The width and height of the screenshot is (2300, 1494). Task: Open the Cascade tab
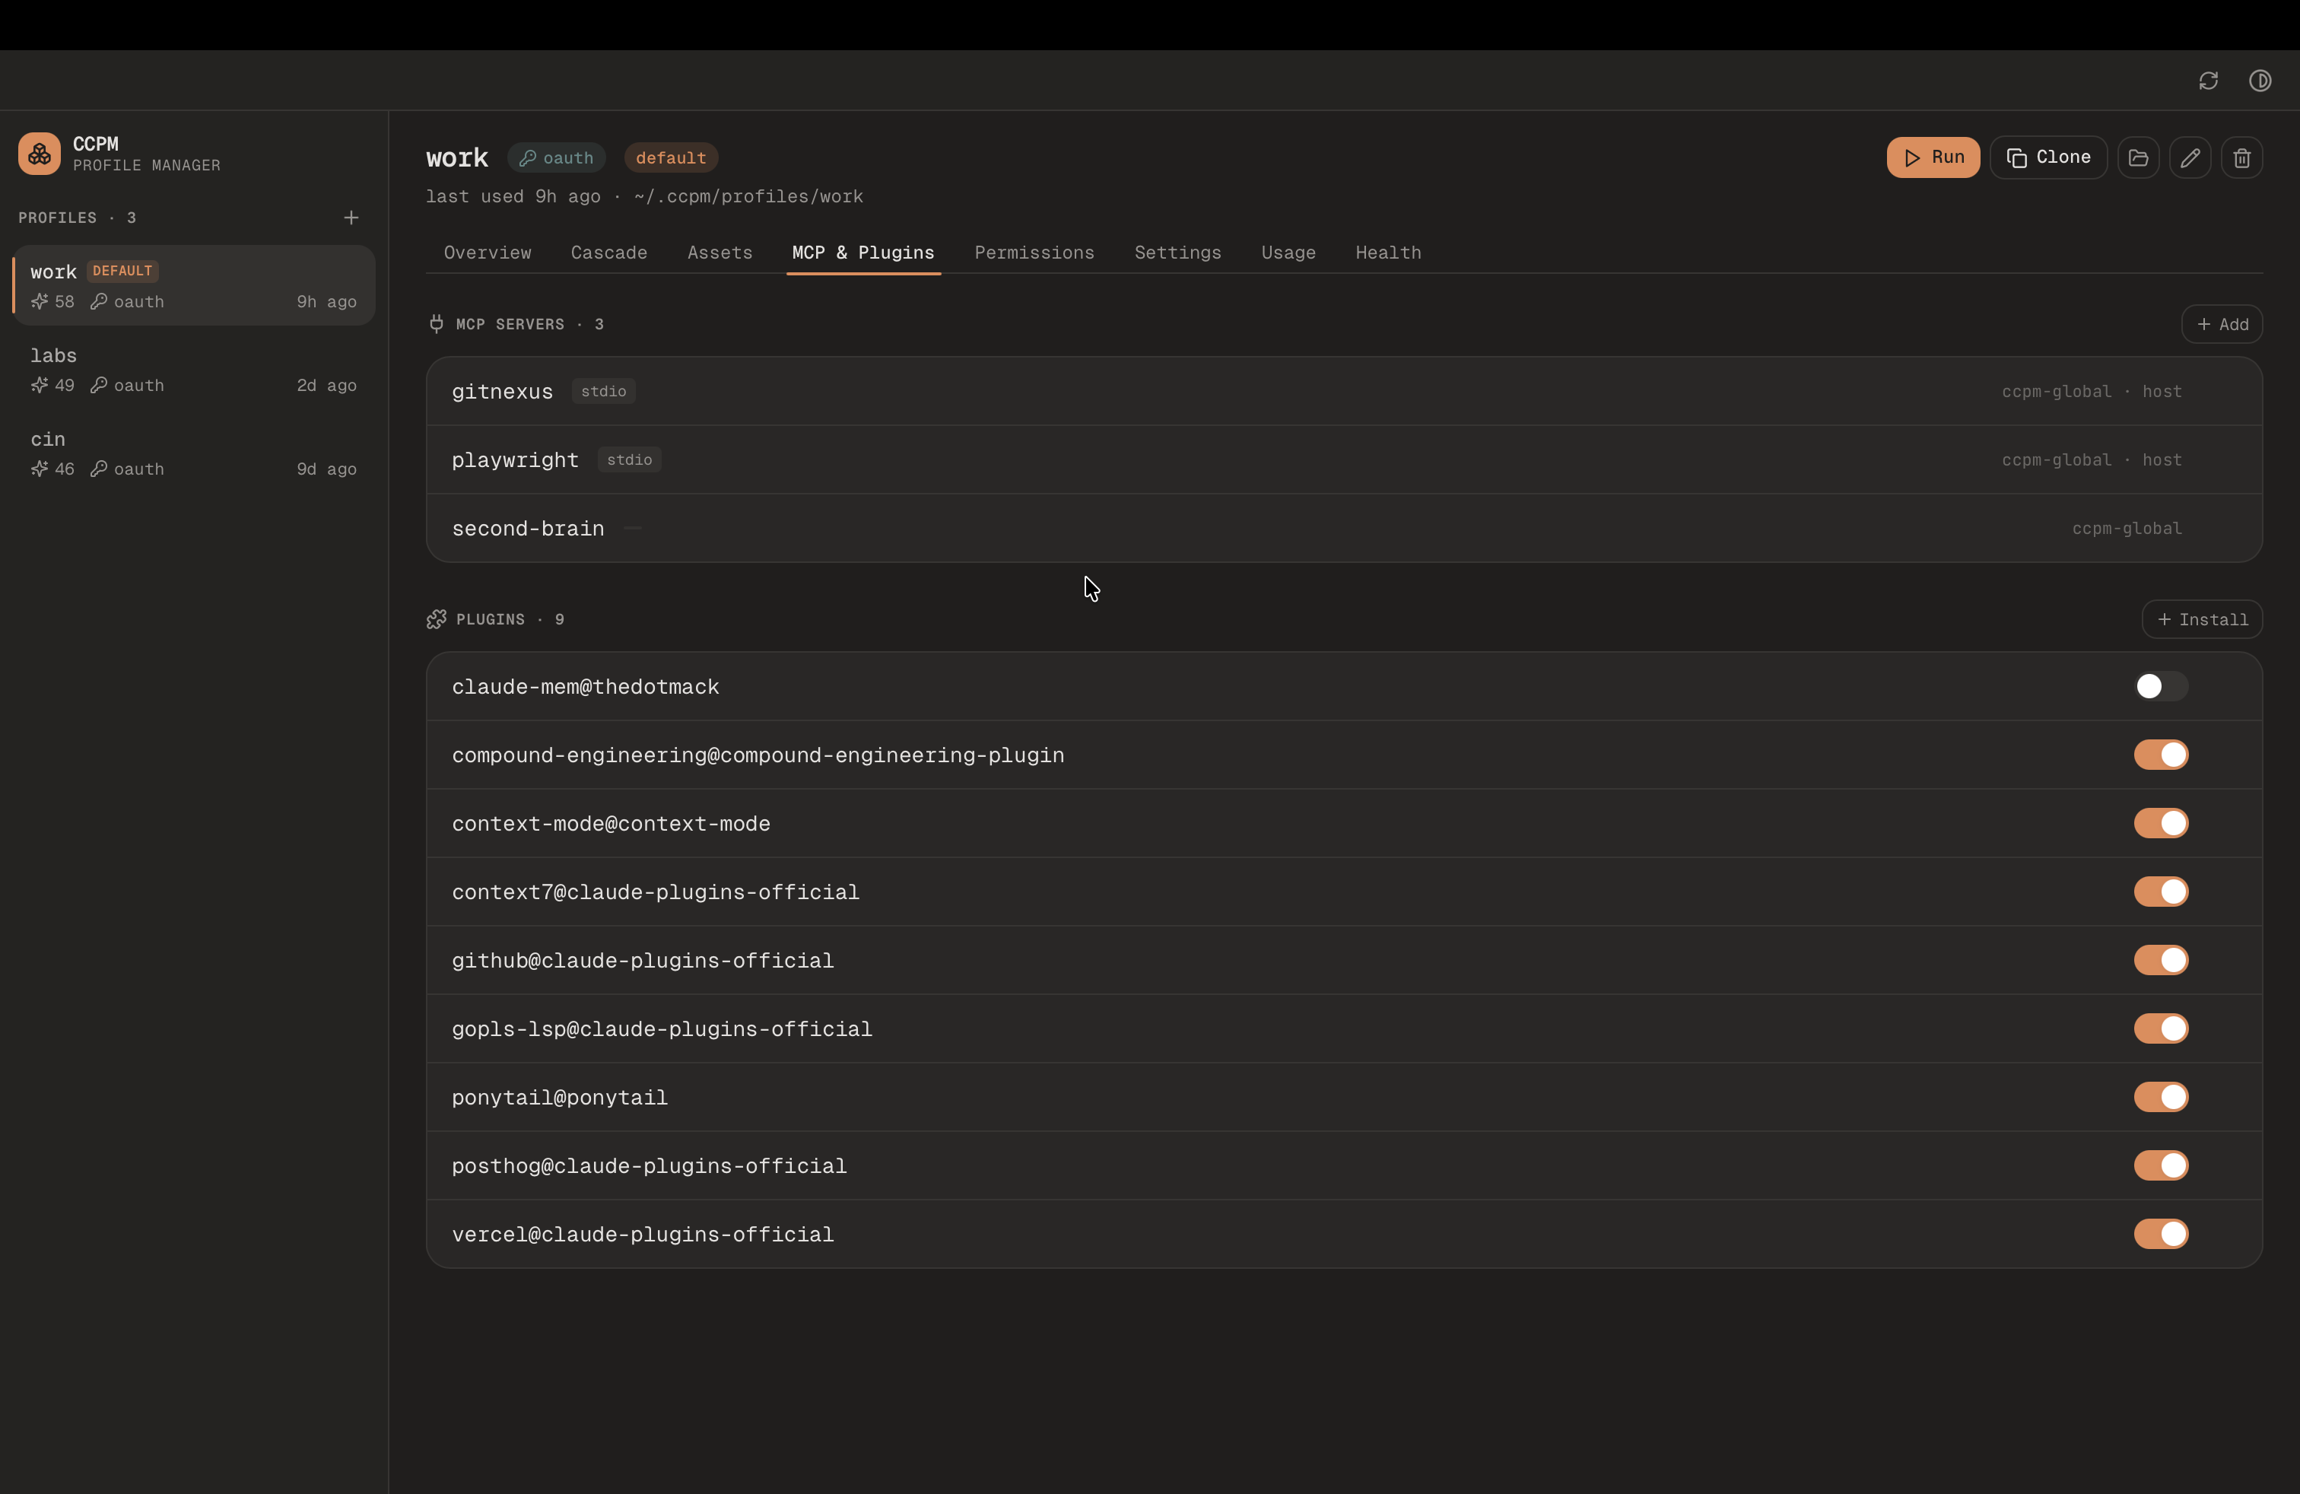click(x=608, y=253)
